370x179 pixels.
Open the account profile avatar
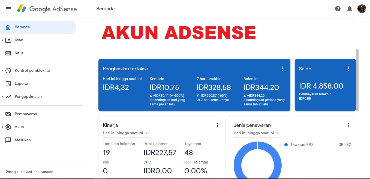(x=362, y=9)
